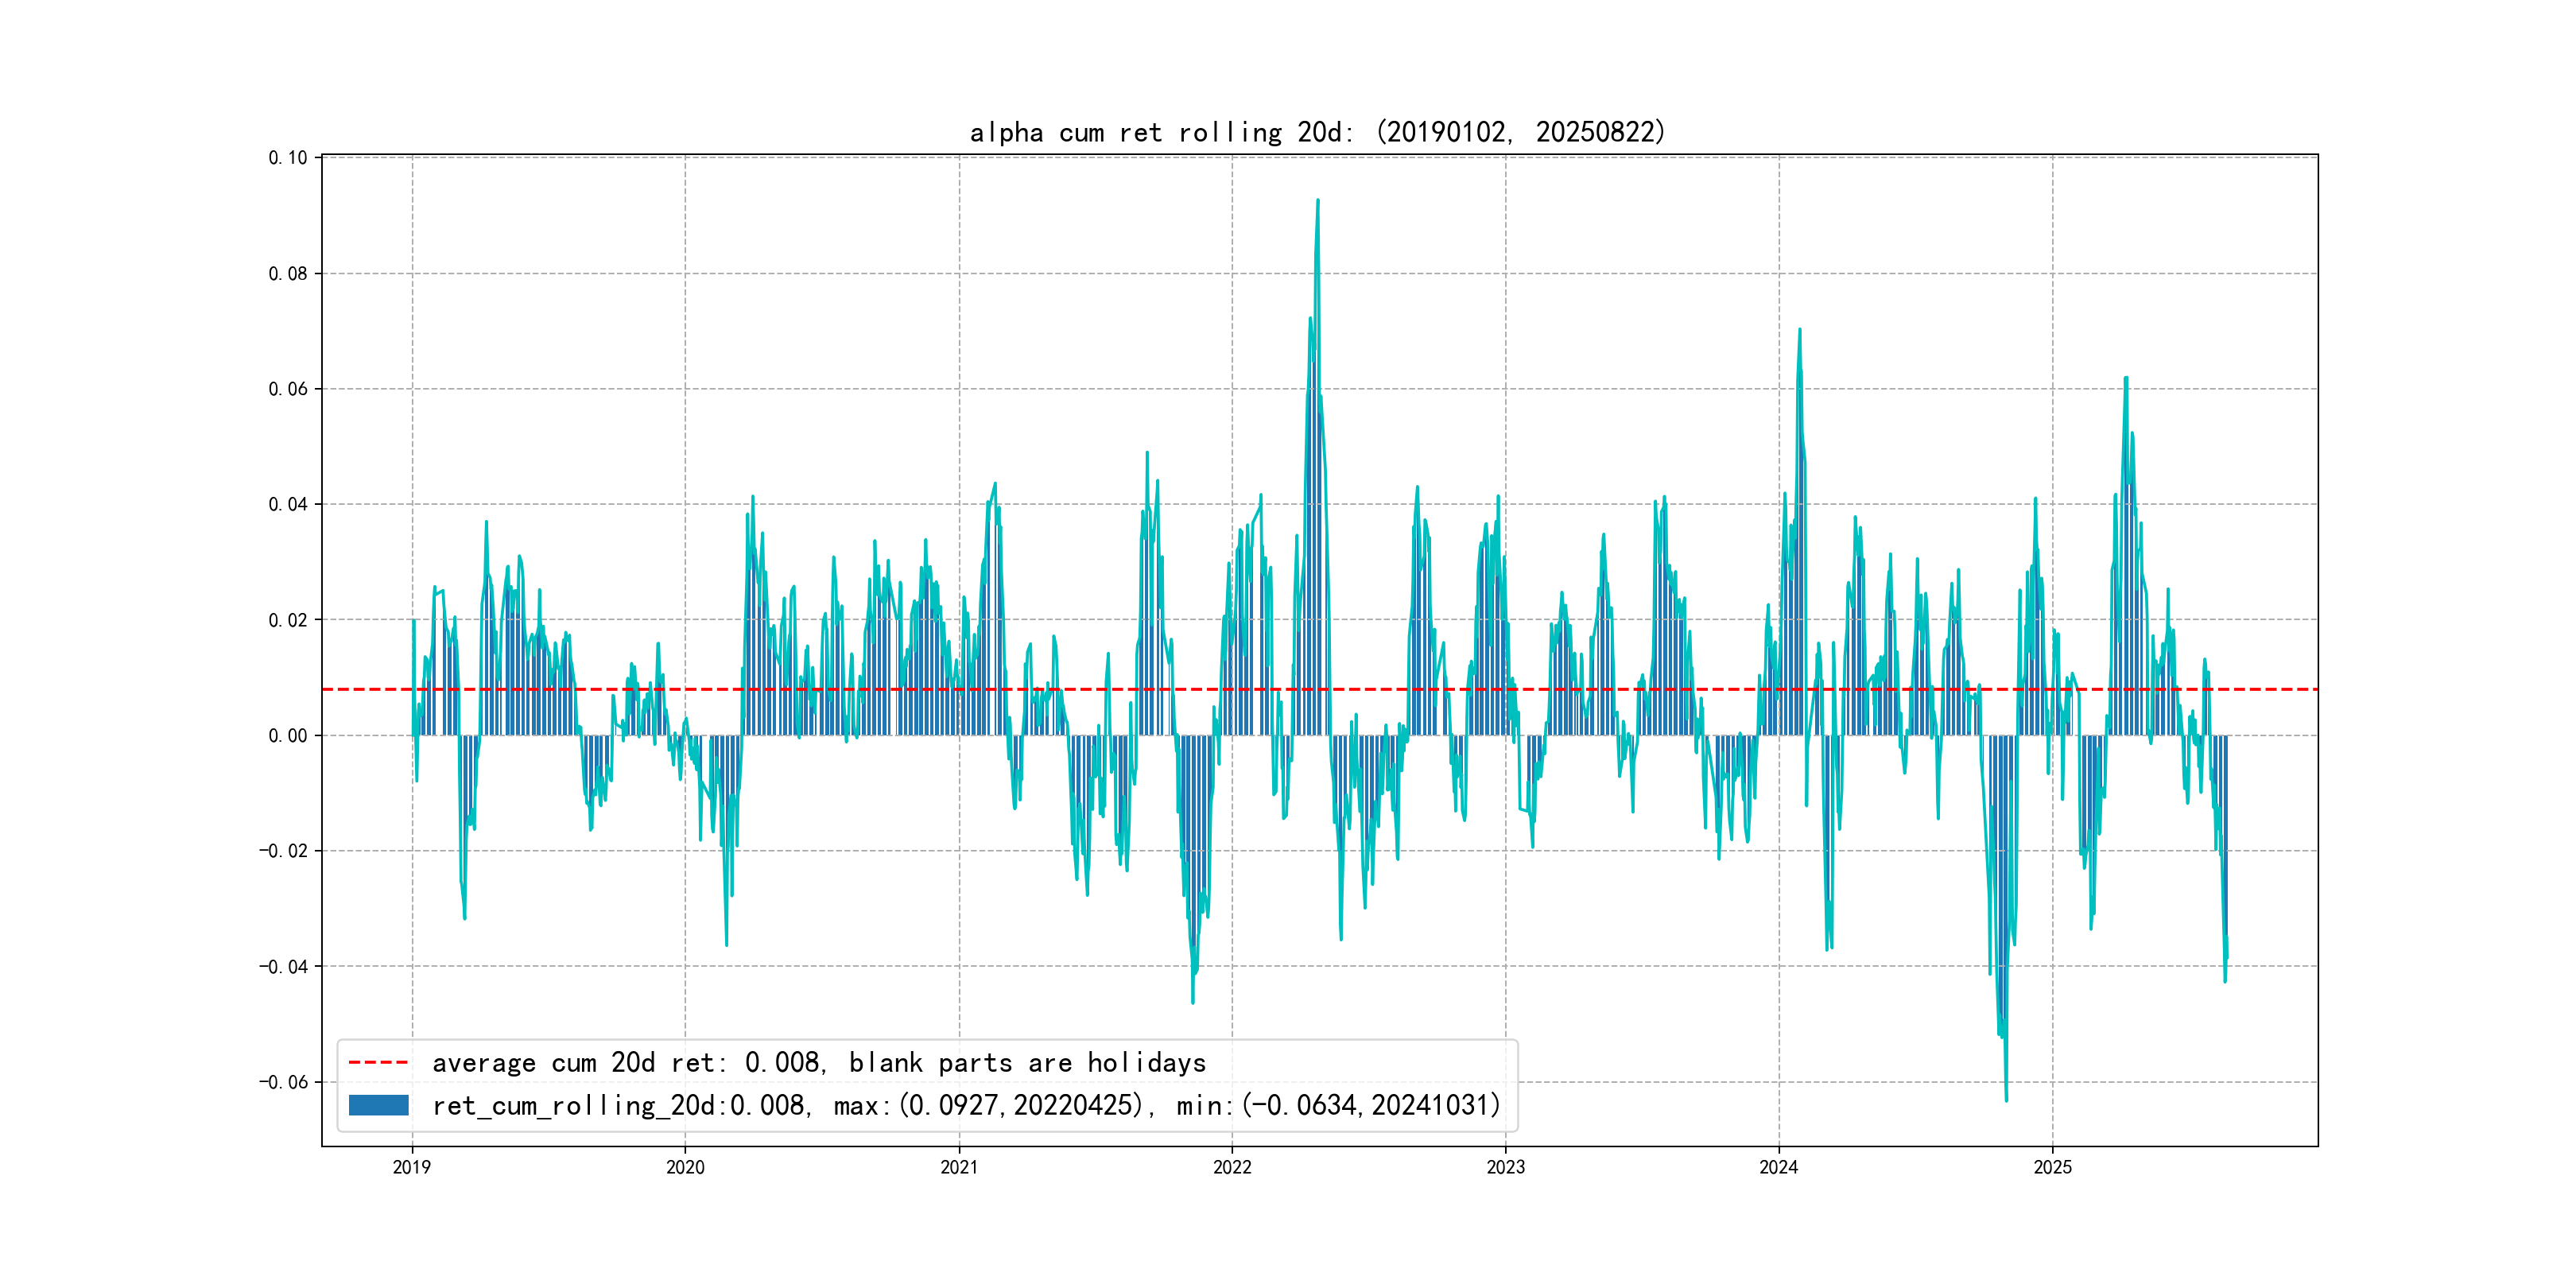Viewport: 2576px width, 1288px height.
Task: Click the 2023 x-axis tick label
Action: (1505, 1167)
